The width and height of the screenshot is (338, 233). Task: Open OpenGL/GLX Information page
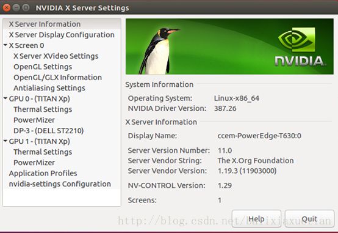(x=57, y=78)
